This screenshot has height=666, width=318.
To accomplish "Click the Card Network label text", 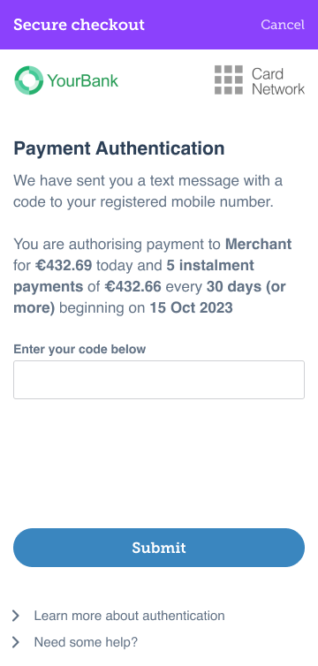I will [x=278, y=81].
